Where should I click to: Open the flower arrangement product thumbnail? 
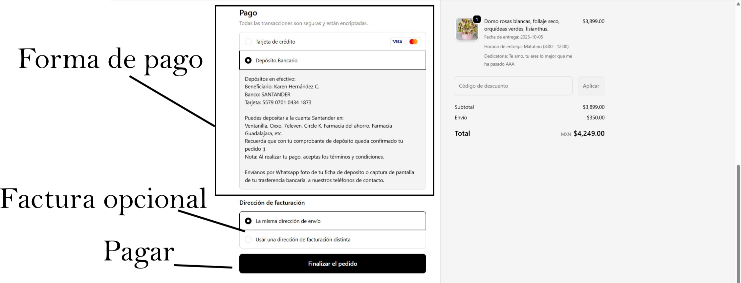point(467,30)
